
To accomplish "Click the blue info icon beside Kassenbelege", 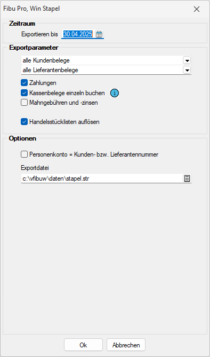I will coord(115,93).
